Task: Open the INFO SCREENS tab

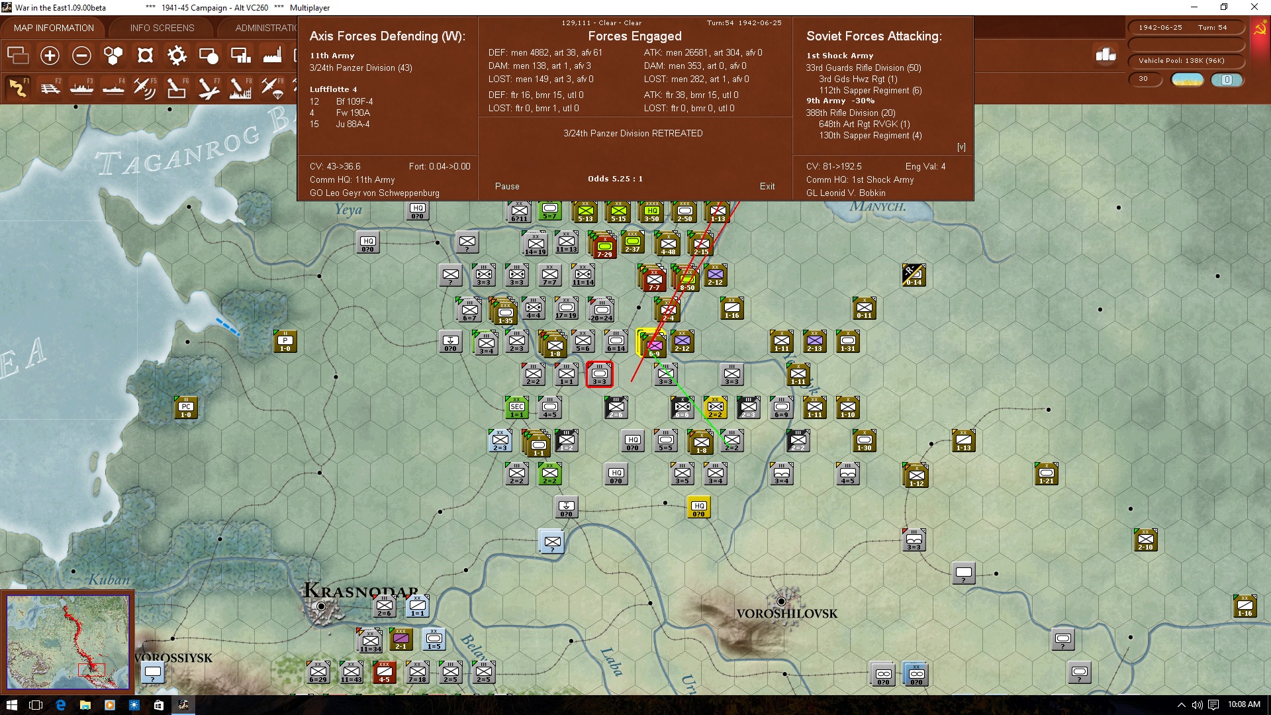Action: [162, 28]
